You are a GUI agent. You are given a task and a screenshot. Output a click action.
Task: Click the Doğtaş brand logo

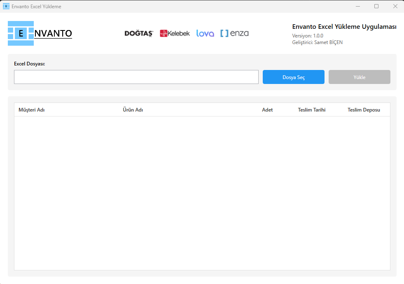click(139, 33)
